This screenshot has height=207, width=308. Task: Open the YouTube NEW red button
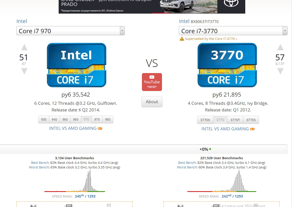coord(152,82)
